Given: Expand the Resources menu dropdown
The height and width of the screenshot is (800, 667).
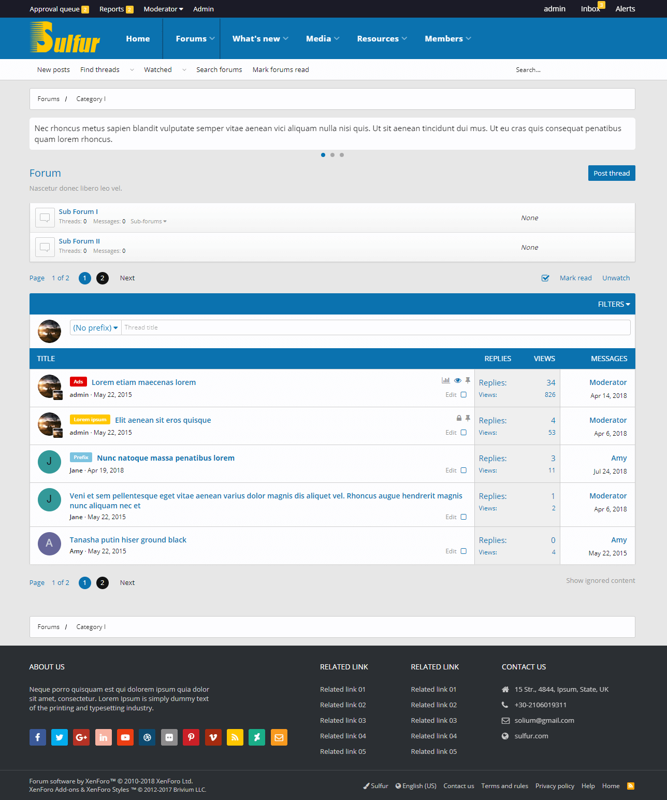Looking at the screenshot, I should pyautogui.click(x=404, y=38).
